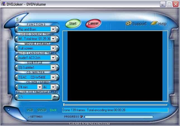The image size is (180, 126).
Task: Click the red Cancel button
Action: click(x=93, y=23)
